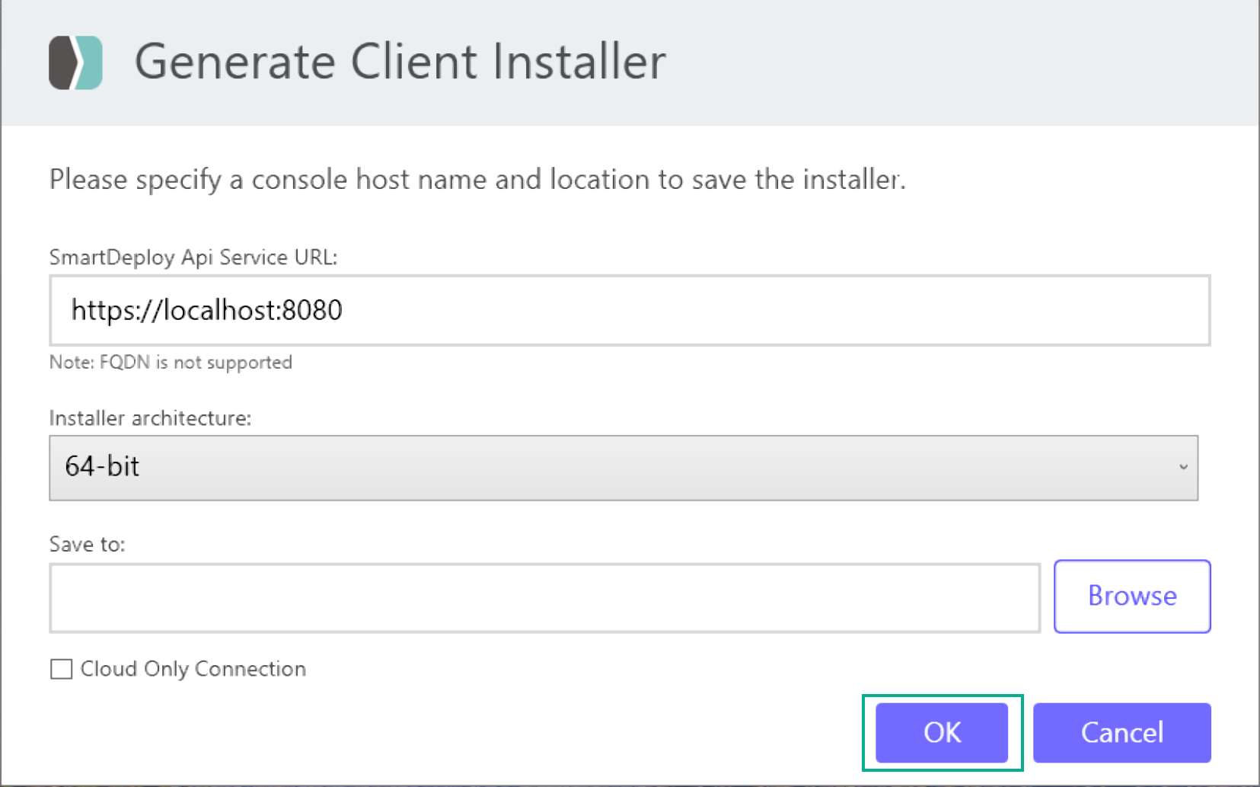Click into the Save to path field
This screenshot has height=787, width=1260.
click(544, 598)
